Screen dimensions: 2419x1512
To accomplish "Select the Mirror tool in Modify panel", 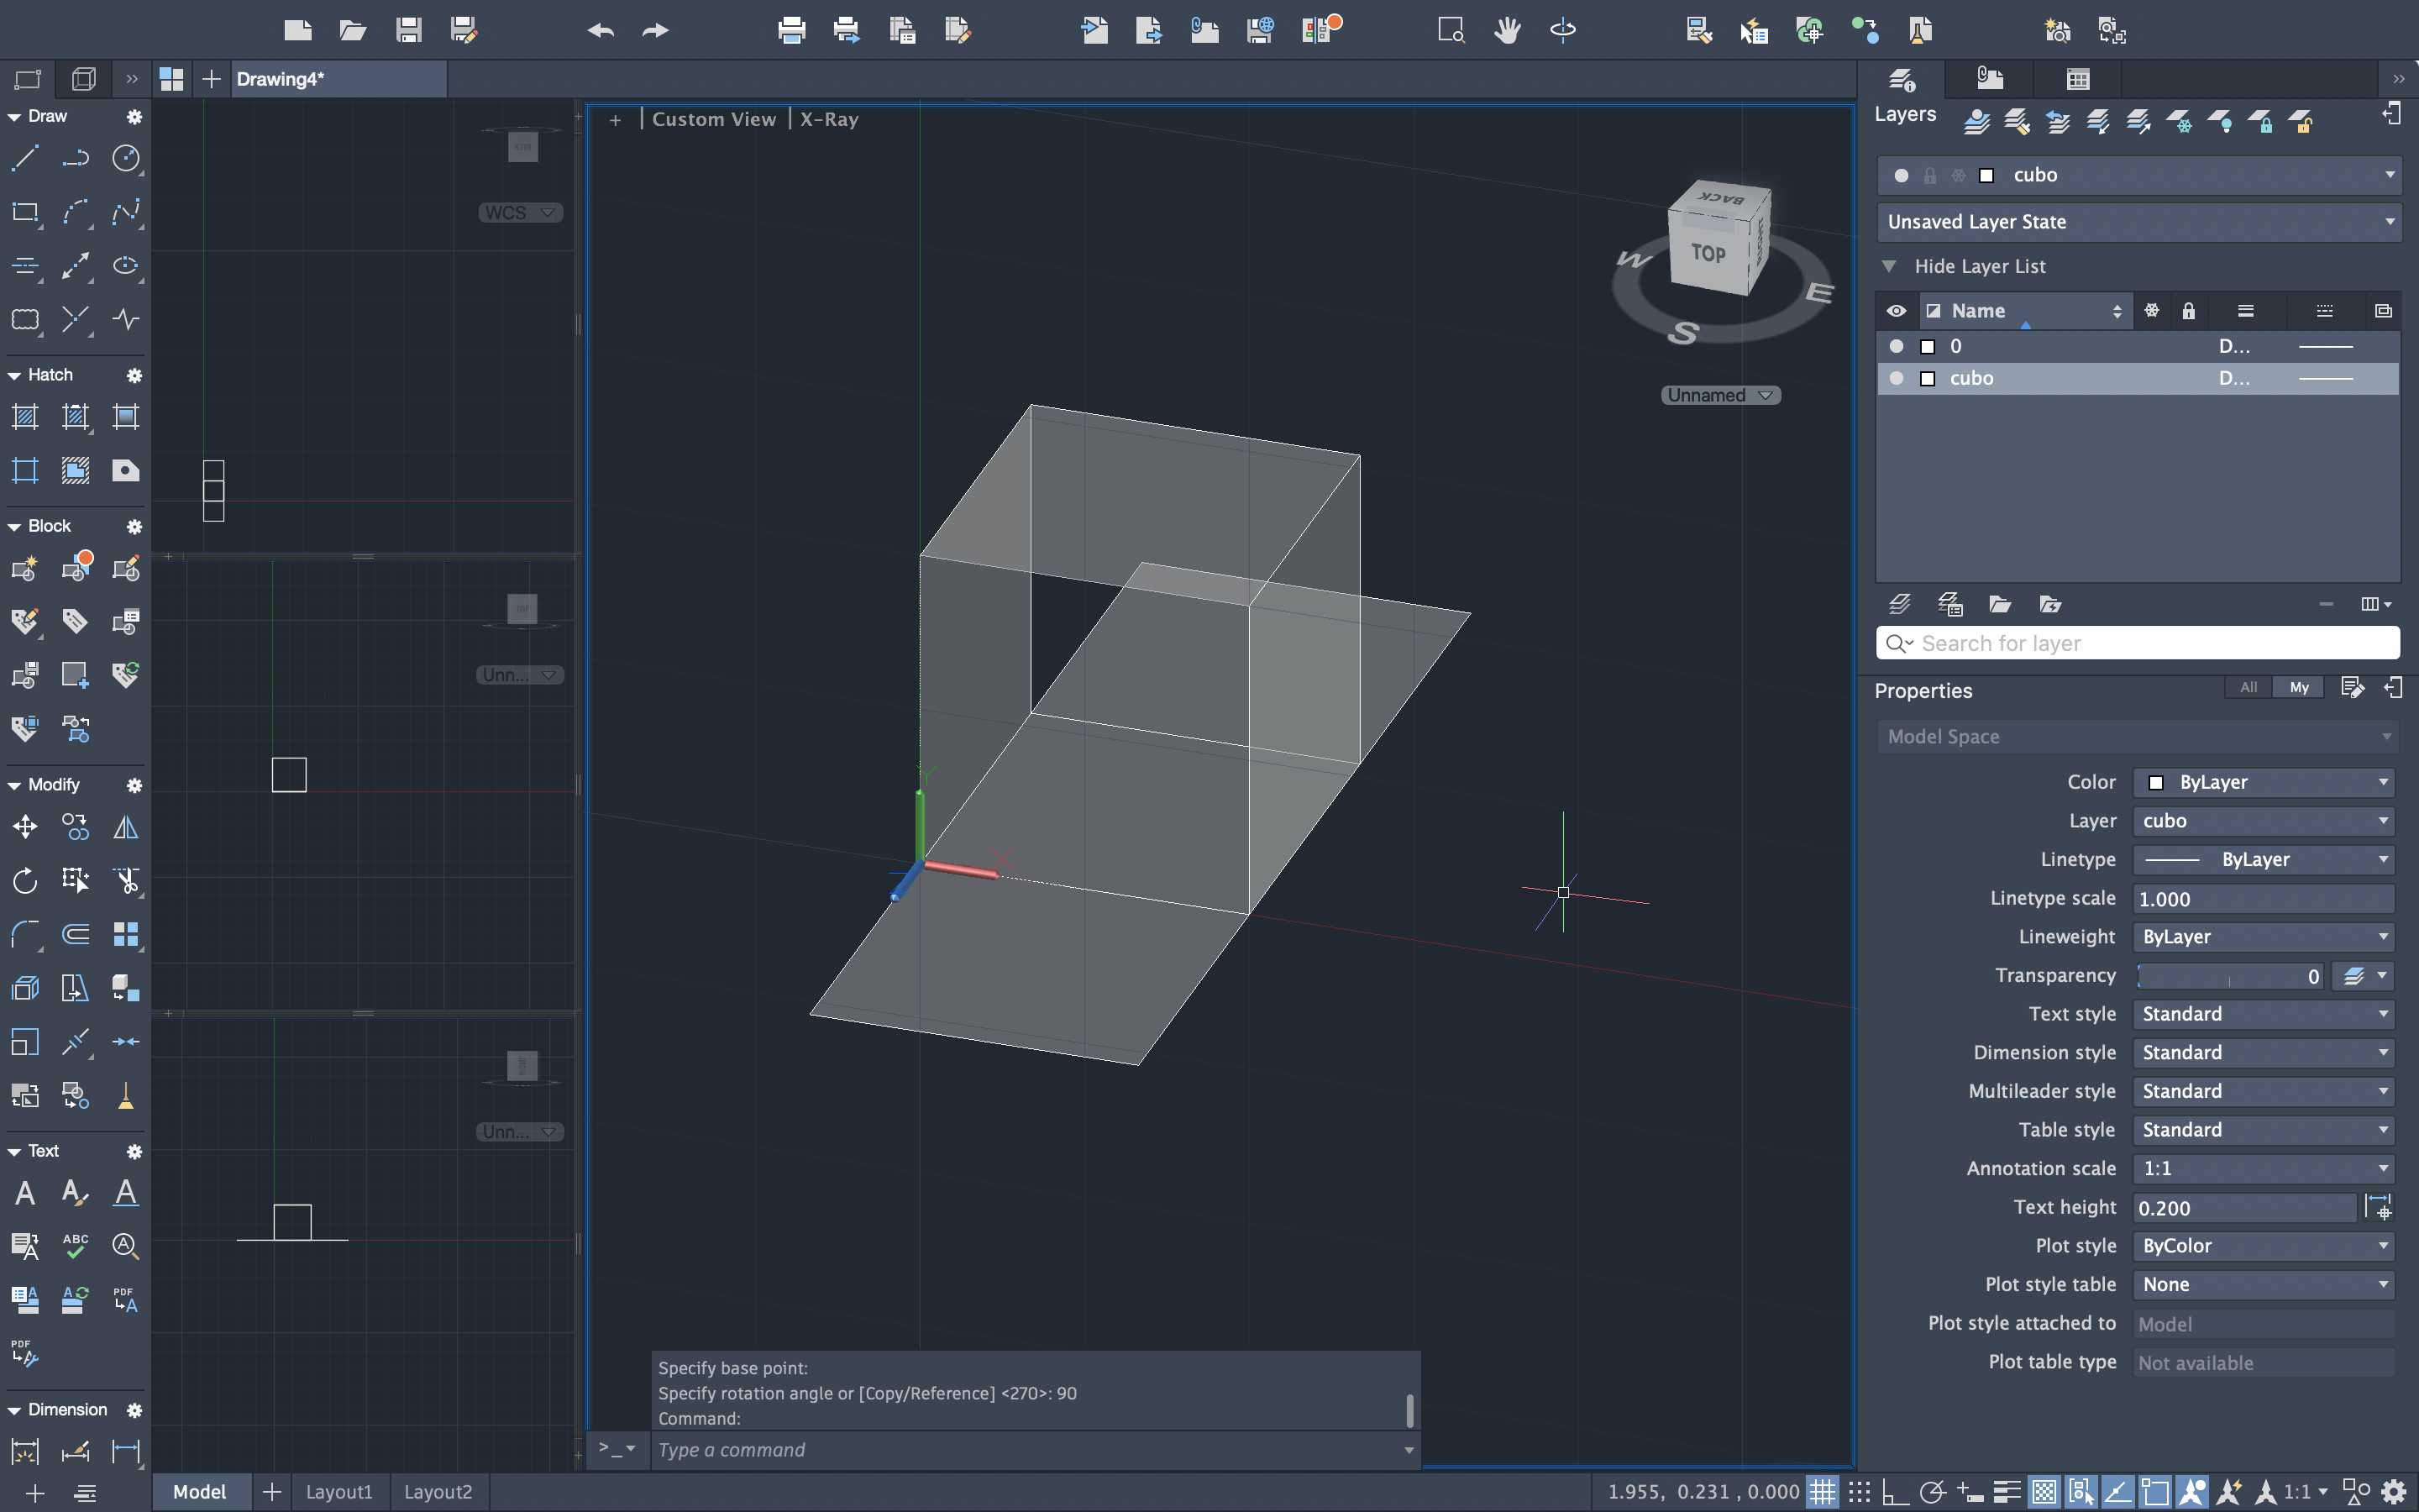I will [x=126, y=827].
